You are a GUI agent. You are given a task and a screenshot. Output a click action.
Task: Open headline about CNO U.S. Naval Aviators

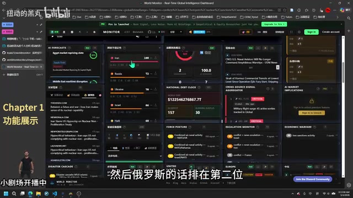[x=252, y=61]
